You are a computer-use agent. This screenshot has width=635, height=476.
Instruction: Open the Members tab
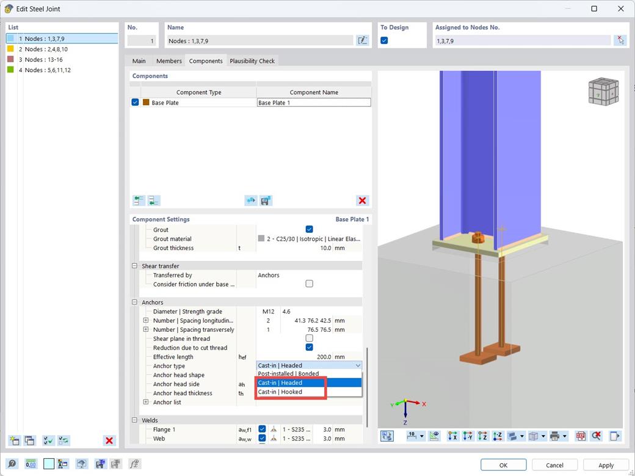point(169,61)
